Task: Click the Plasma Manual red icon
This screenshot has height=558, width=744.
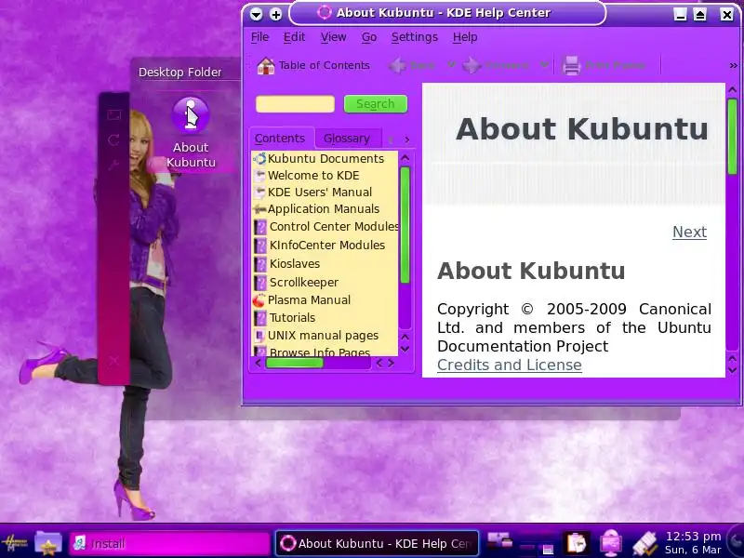Action: (x=259, y=300)
